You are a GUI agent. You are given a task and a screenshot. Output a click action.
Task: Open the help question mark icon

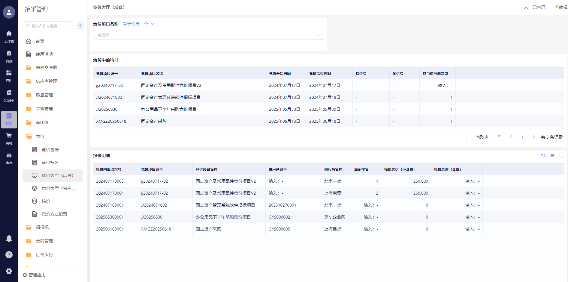[x=9, y=255]
